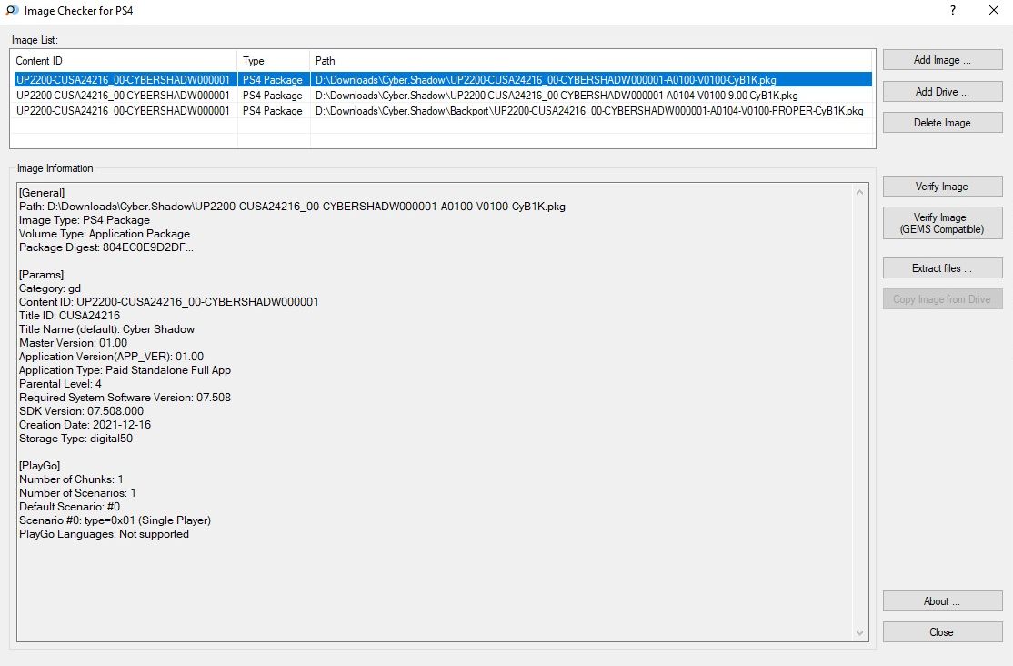Click PlayGo Languages: Not supported line
Viewport: 1013px width, 666px height.
(104, 534)
